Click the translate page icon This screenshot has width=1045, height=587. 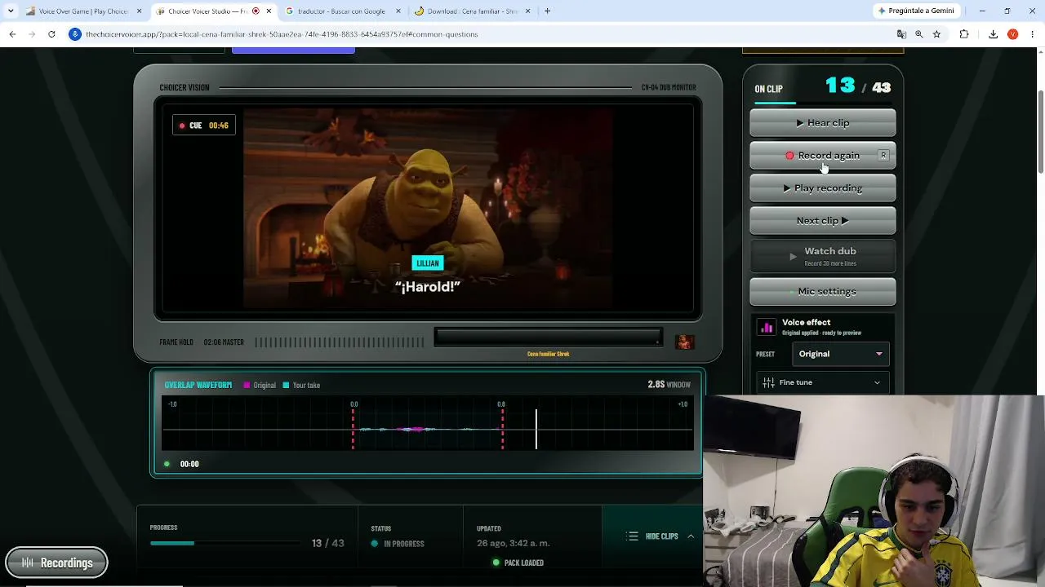[x=901, y=34]
